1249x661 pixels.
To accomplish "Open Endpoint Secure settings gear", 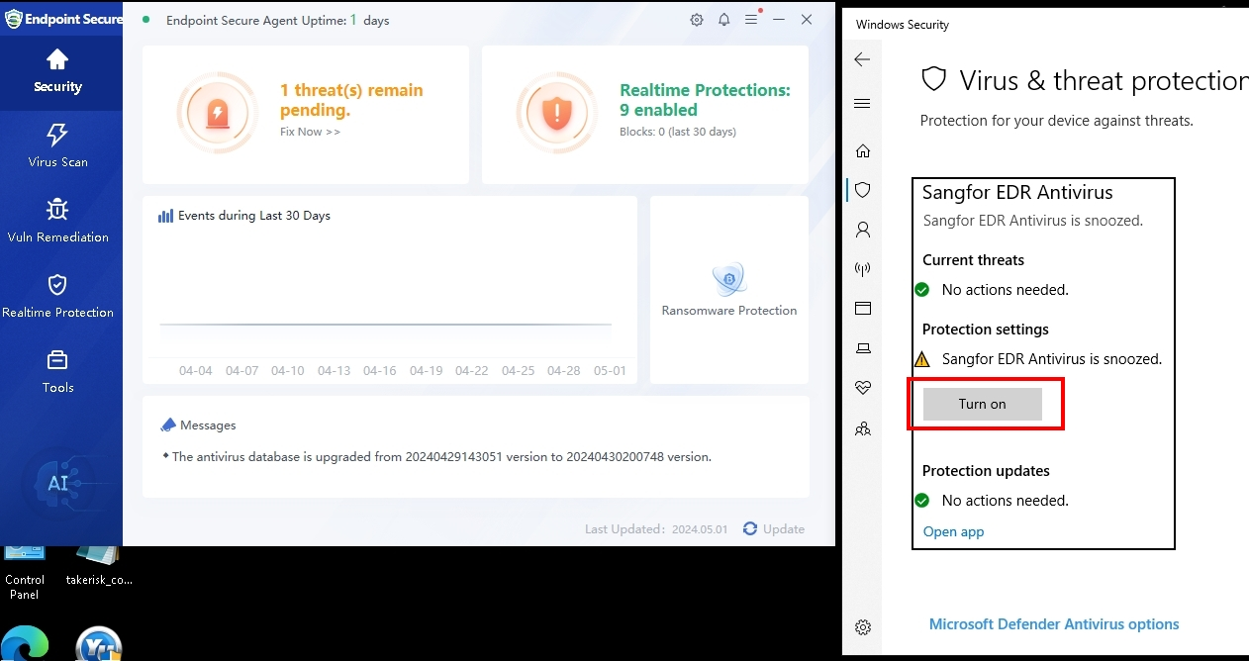I will point(696,19).
